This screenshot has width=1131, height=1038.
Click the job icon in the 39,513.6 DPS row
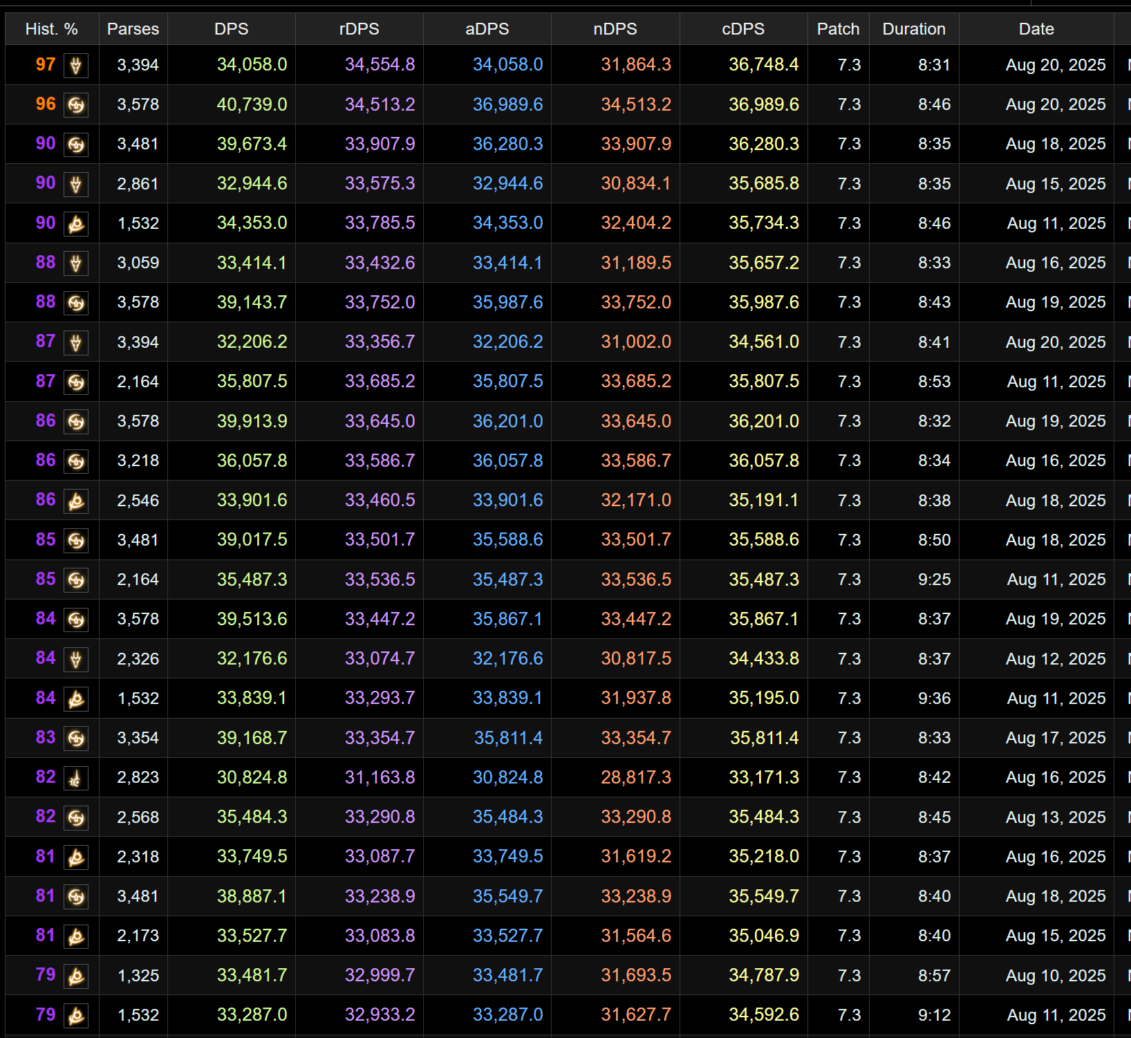[76, 620]
